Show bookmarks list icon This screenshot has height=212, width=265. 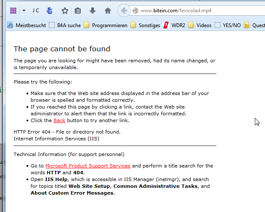pos(78,11)
